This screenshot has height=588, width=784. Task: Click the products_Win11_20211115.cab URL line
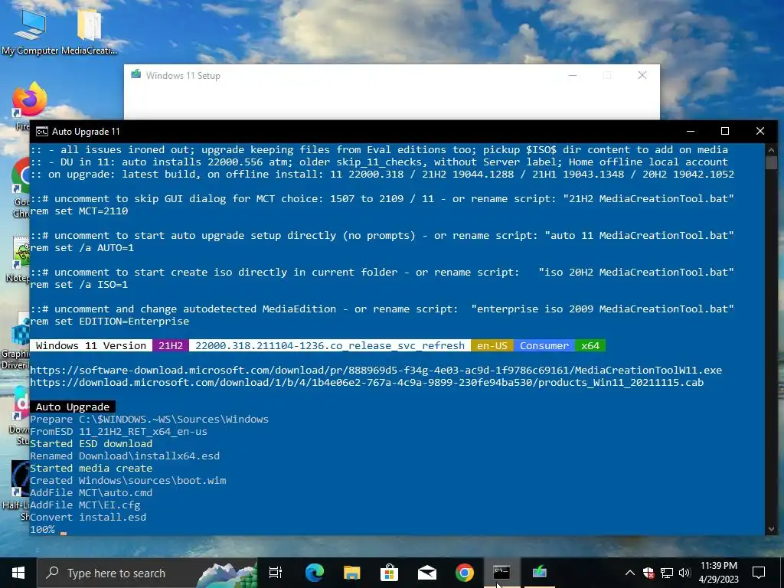click(x=367, y=383)
